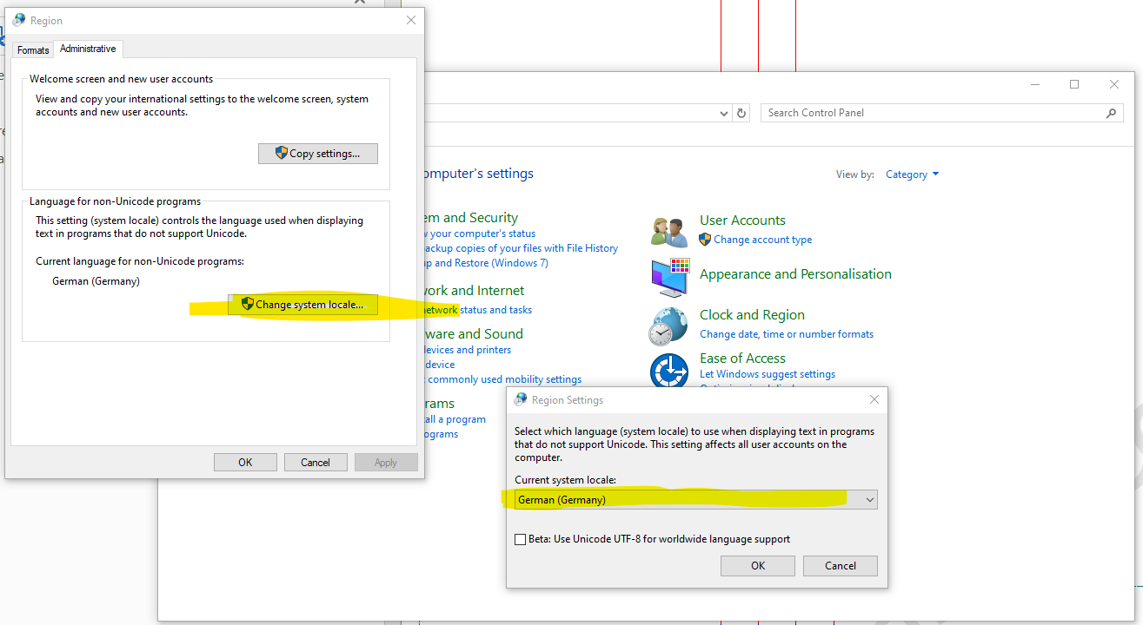Viewport: 1143px width, 625px height.
Task: Maximize the Control Panel window
Action: tap(1074, 84)
